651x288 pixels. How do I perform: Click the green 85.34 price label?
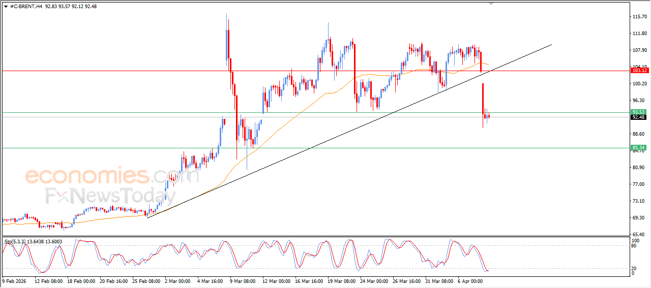point(638,148)
